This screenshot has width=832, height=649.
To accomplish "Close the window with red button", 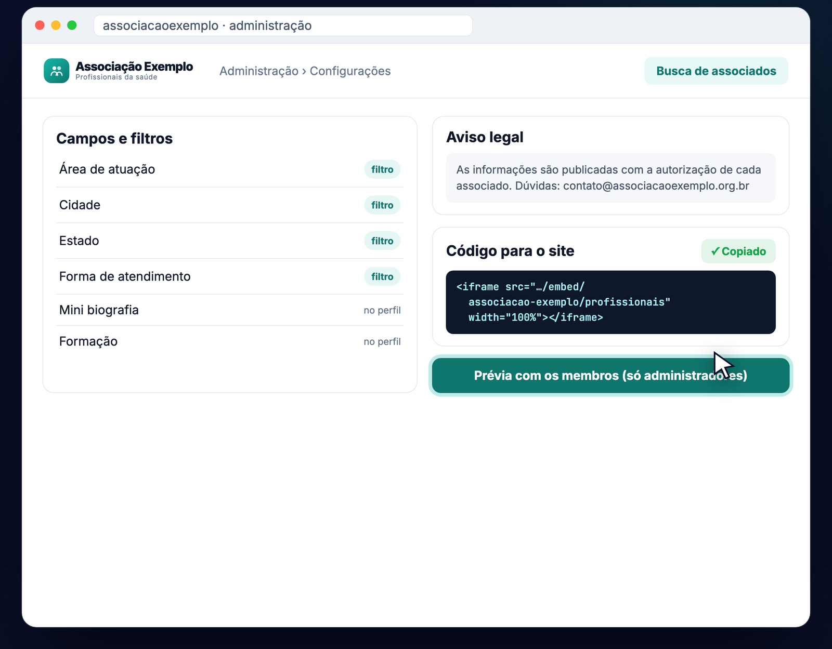I will click(40, 25).
